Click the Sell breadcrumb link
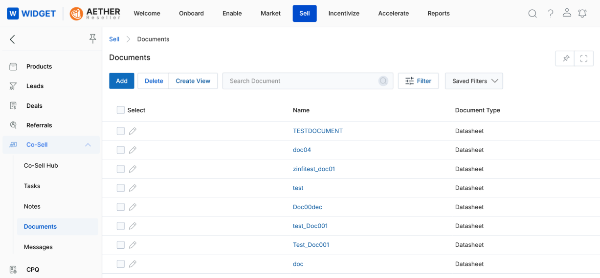This screenshot has width=600, height=278. 114,39
